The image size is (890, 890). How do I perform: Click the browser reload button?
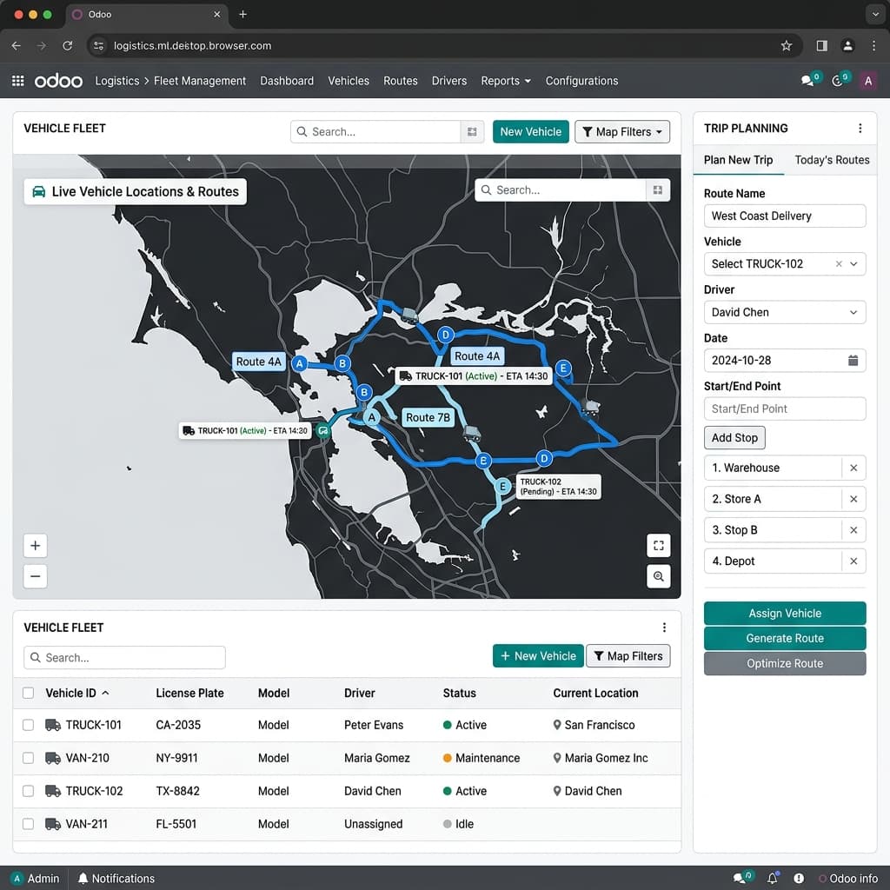(67, 45)
